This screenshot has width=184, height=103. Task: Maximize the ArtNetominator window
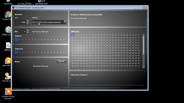click(x=140, y=8)
